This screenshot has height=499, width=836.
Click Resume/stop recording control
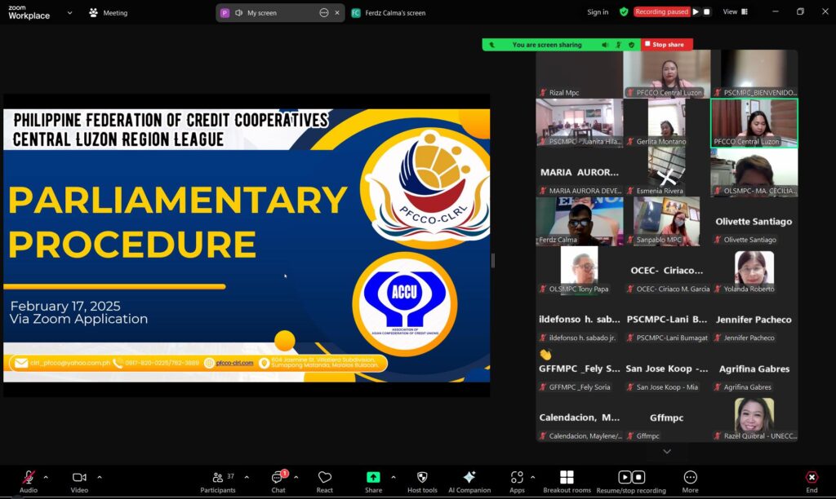pos(631,481)
